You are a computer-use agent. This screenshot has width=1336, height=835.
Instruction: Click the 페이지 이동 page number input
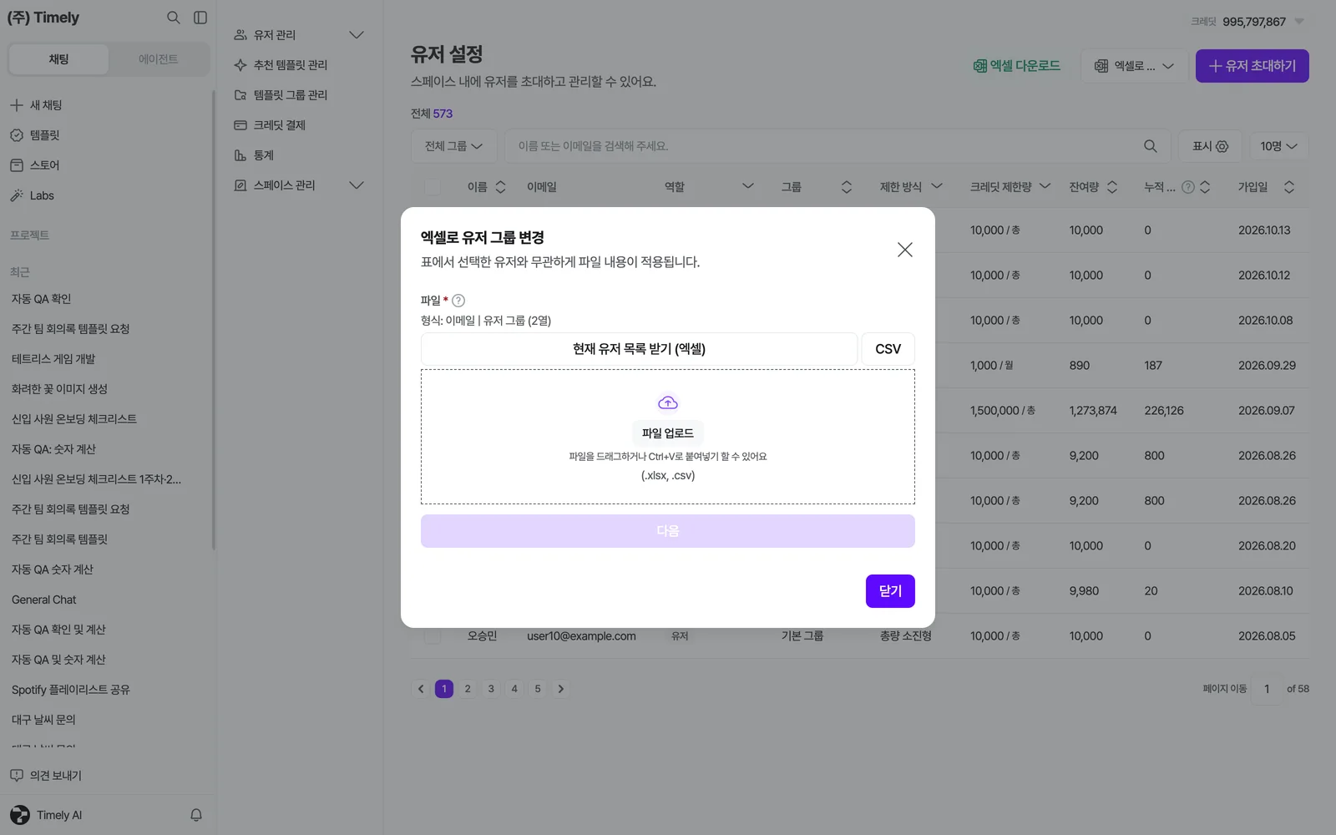1267,689
